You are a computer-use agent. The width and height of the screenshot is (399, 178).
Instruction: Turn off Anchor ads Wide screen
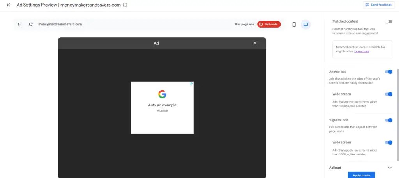(388, 94)
